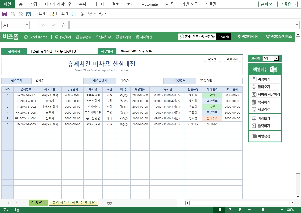Viewport: 301px width, 213px height.
Task: Click the freeze panes grid lock icon
Action: click(x=51, y=14)
